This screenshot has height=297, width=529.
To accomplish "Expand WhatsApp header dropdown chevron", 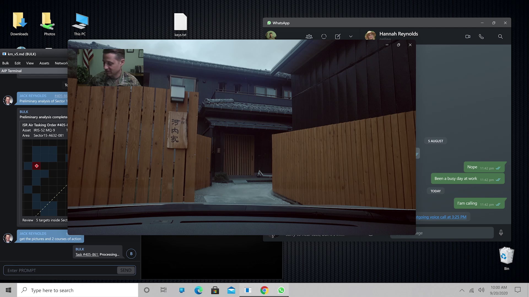I will tap(350, 37).
